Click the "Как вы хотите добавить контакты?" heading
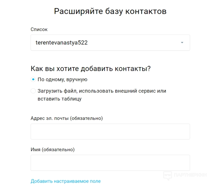This screenshot has width=220, height=194. point(91,69)
